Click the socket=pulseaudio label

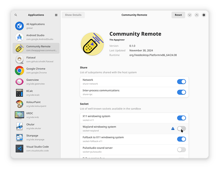[x=92, y=152]
